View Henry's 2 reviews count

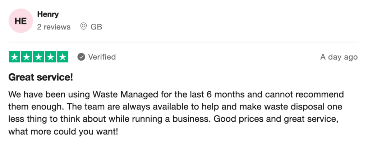pos(54,27)
